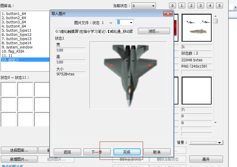Click the fighter jet preview image
This screenshot has width=237, height=167.
coord(129,75)
